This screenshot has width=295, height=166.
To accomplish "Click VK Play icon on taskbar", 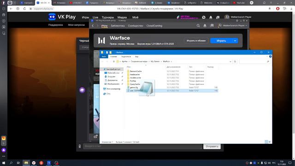I will click(49, 163).
